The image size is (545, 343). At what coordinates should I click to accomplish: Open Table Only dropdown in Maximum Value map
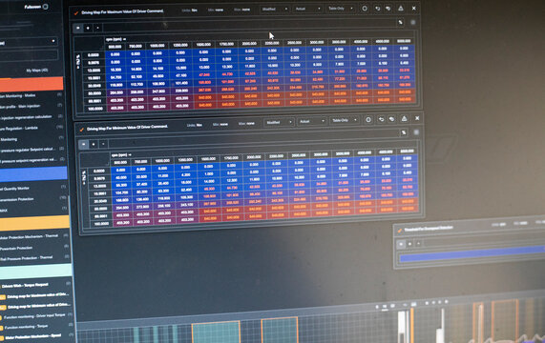(341, 9)
